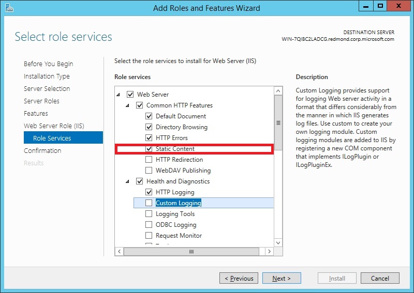Open the Confirmation step in sidebar
Screen dimensions: 414x293
point(42,150)
